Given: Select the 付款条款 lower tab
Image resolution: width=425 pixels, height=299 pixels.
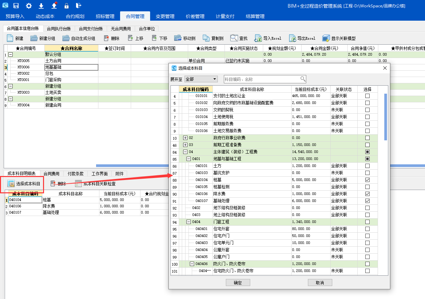Looking at the screenshot, I should point(76,174).
